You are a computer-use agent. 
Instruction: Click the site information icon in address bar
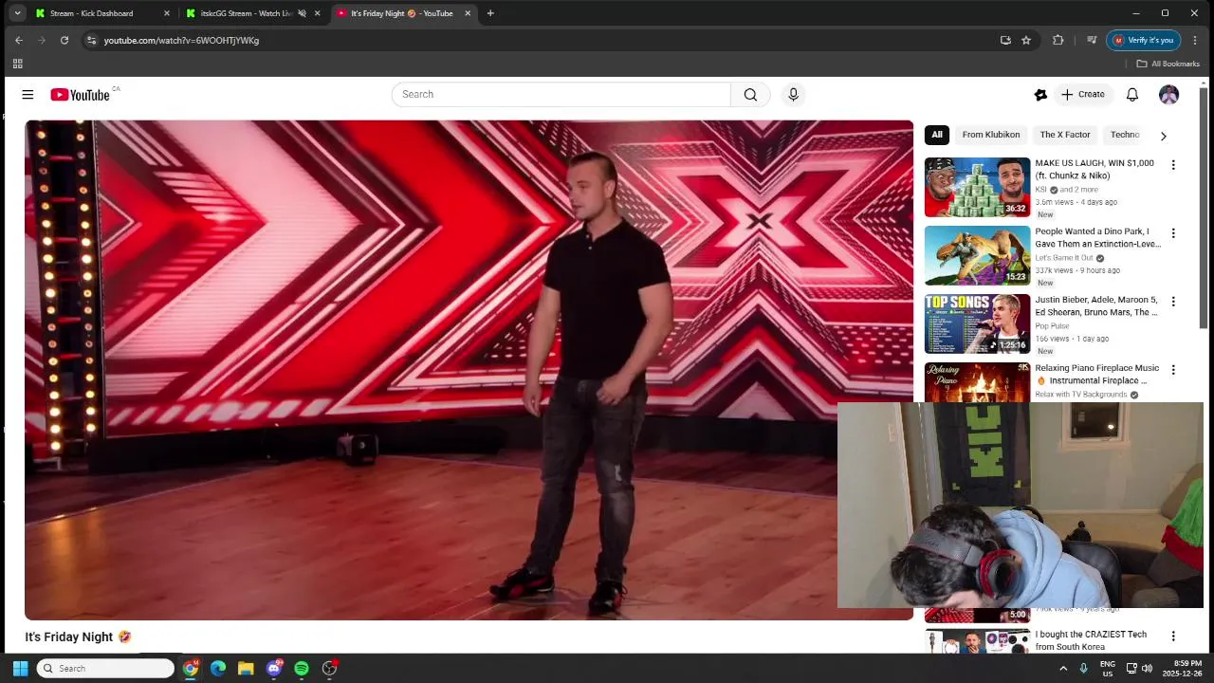point(91,40)
